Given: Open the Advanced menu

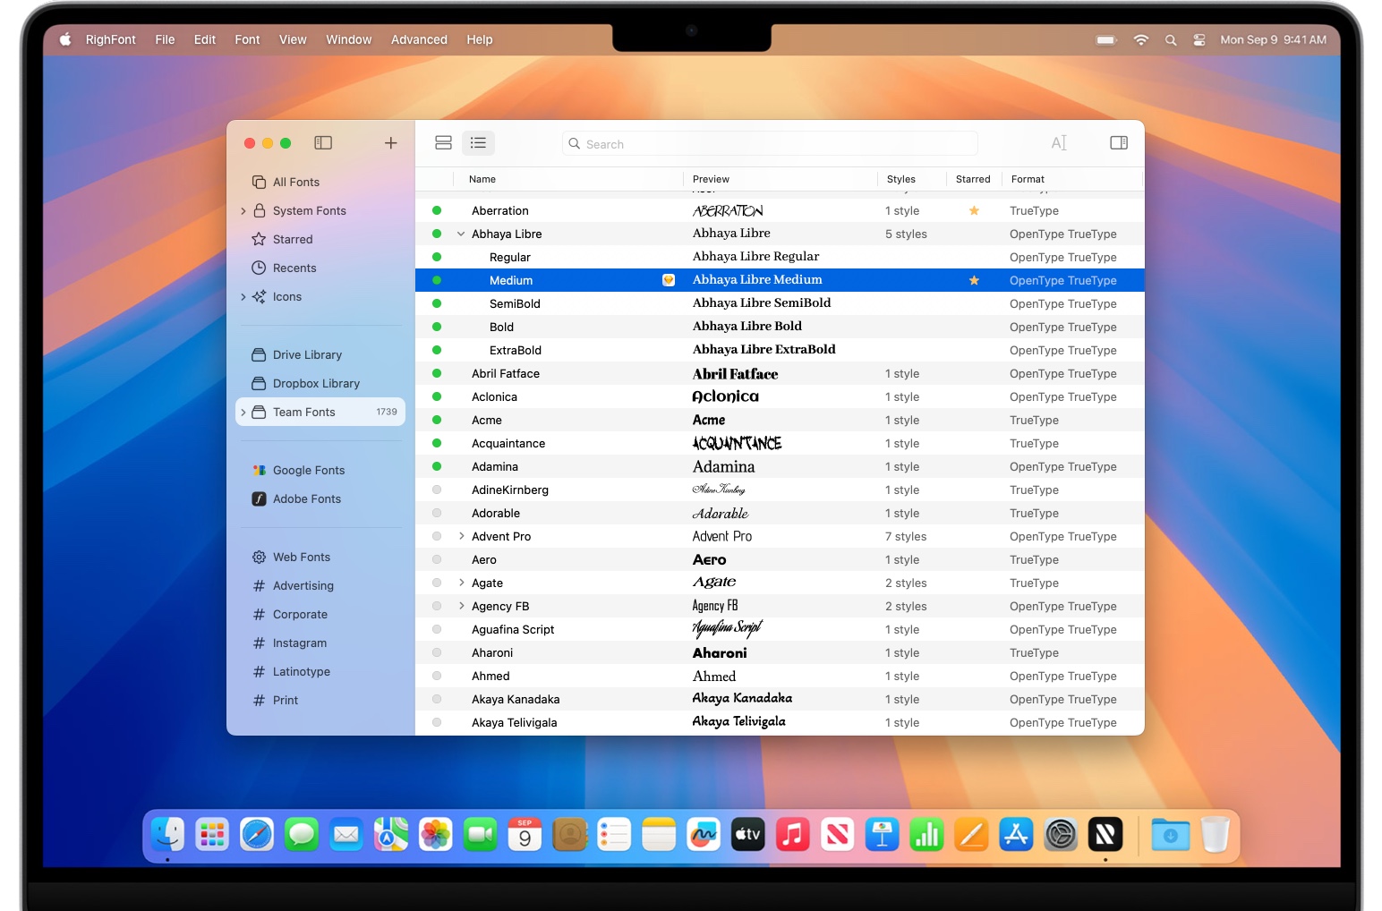Looking at the screenshot, I should 419,39.
